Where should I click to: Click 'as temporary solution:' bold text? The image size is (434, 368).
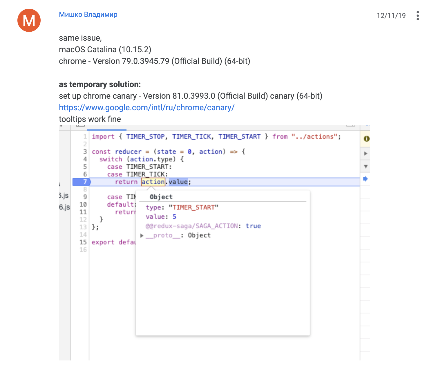[x=100, y=84]
